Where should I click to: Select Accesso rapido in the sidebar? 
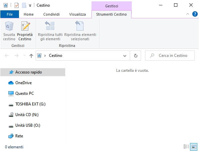33,72
